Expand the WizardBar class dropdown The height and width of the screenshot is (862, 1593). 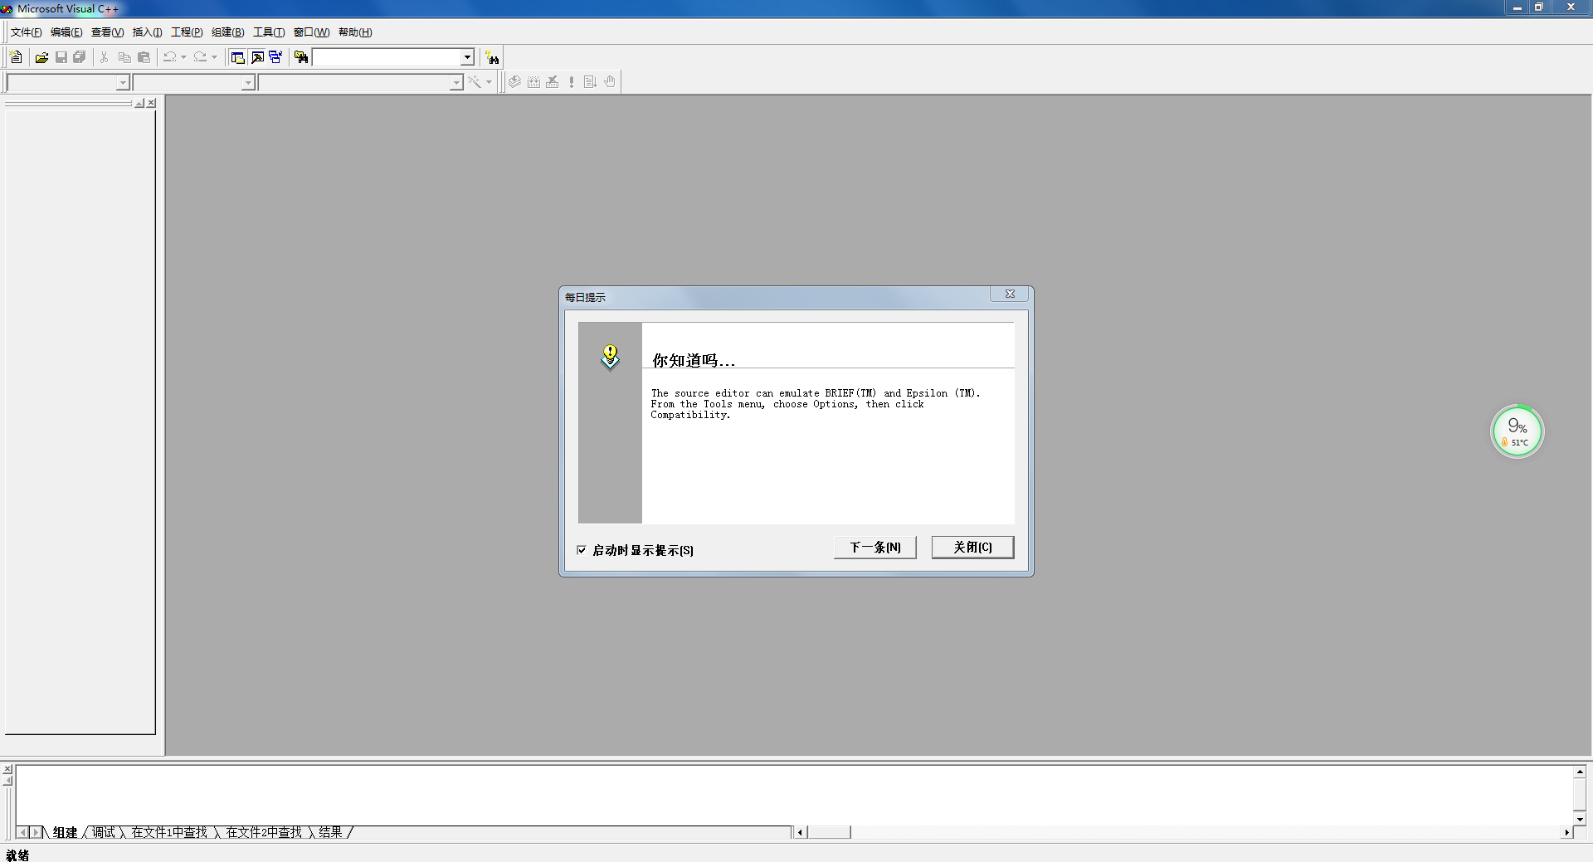[123, 82]
